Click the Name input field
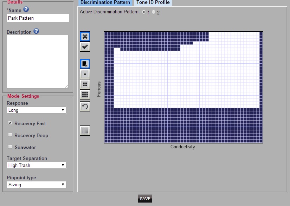The width and height of the screenshot is (290, 206). tap(38, 18)
